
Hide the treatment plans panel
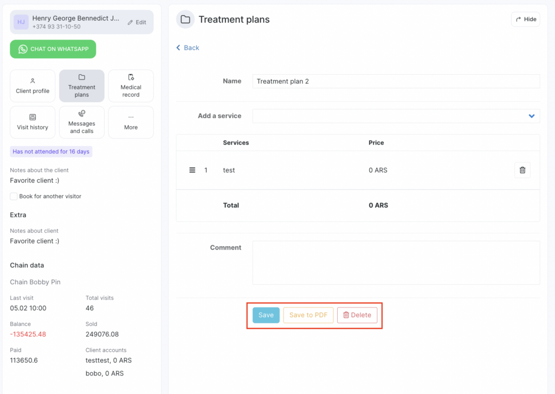525,19
